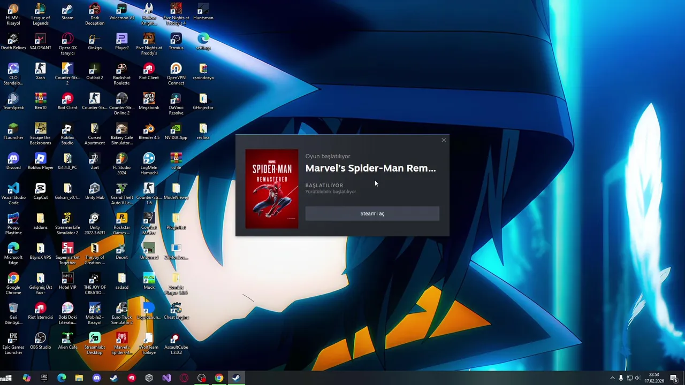Select the Microsoft Edge desktop shortcut
Viewport: 685px width, 385px height.
(x=13, y=254)
